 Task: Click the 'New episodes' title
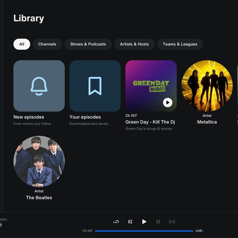pos(29,117)
